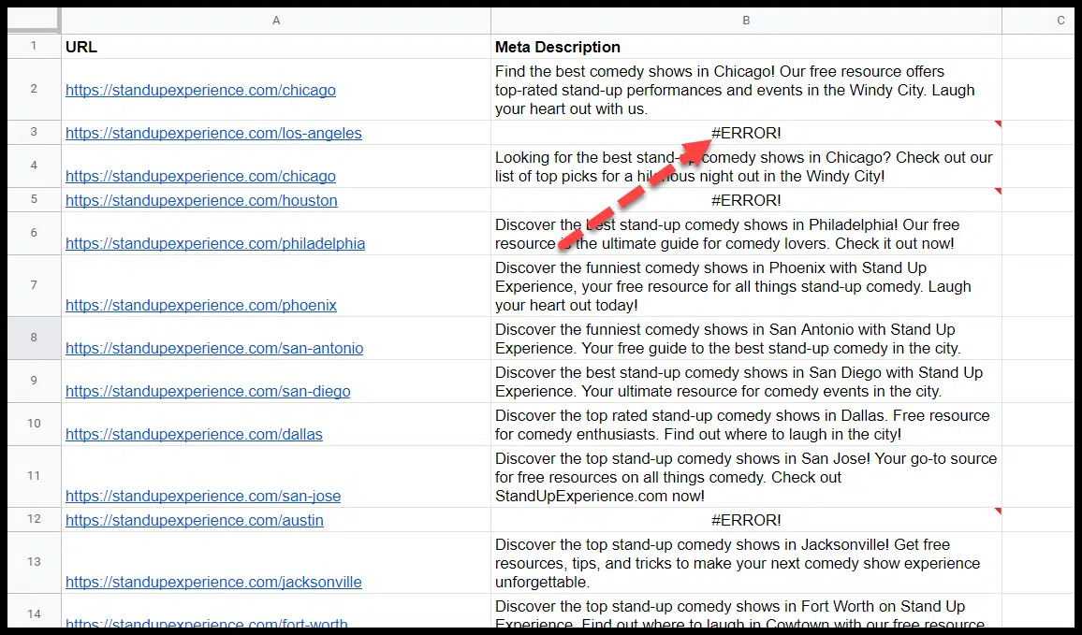The width and height of the screenshot is (1082, 635).
Task: Click the jacksonville URL link
Action: [x=213, y=583]
